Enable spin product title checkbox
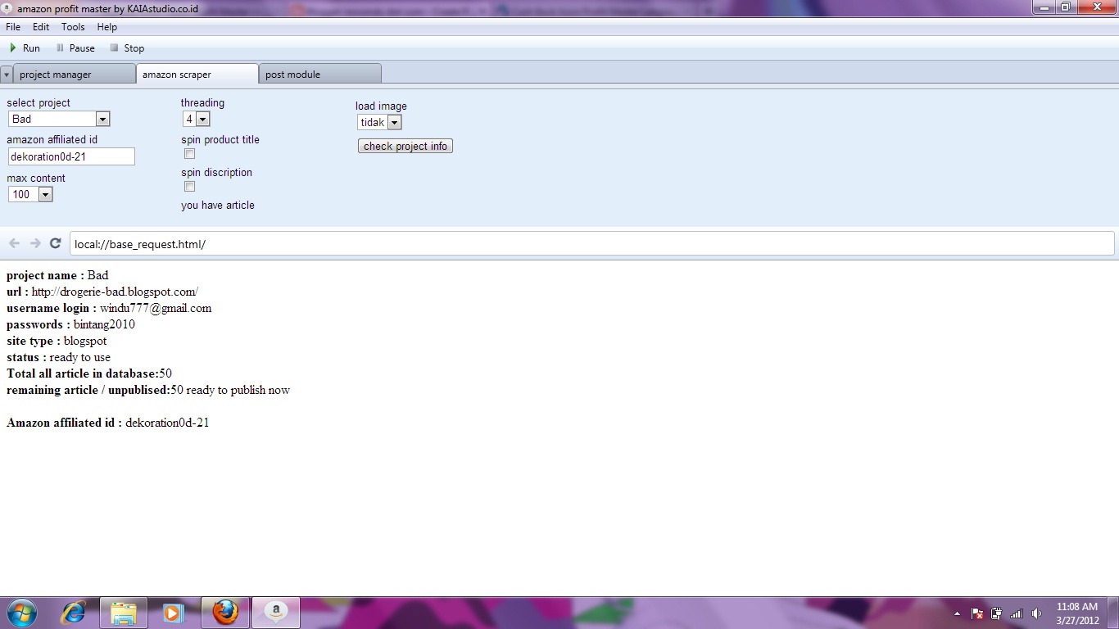The image size is (1119, 629). pyautogui.click(x=189, y=154)
